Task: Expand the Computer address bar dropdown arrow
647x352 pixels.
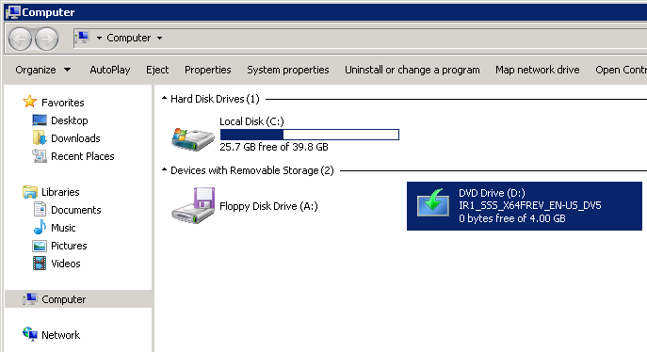Action: coord(160,38)
